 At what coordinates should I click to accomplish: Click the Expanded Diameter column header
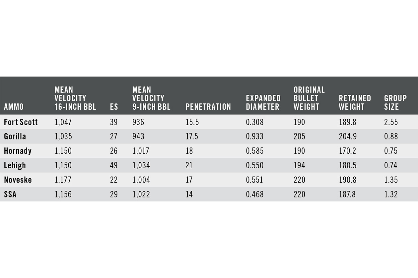tap(263, 102)
